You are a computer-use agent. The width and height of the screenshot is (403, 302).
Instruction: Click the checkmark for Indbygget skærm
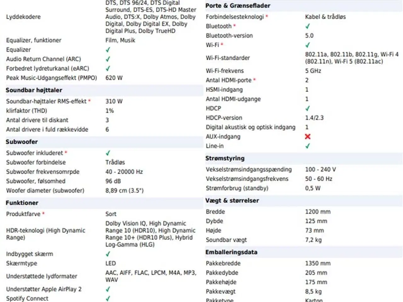coord(108,254)
